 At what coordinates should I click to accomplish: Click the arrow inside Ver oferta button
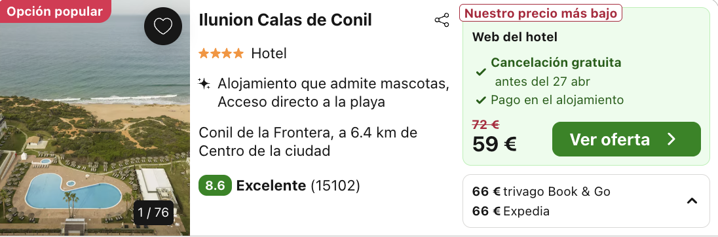671,139
